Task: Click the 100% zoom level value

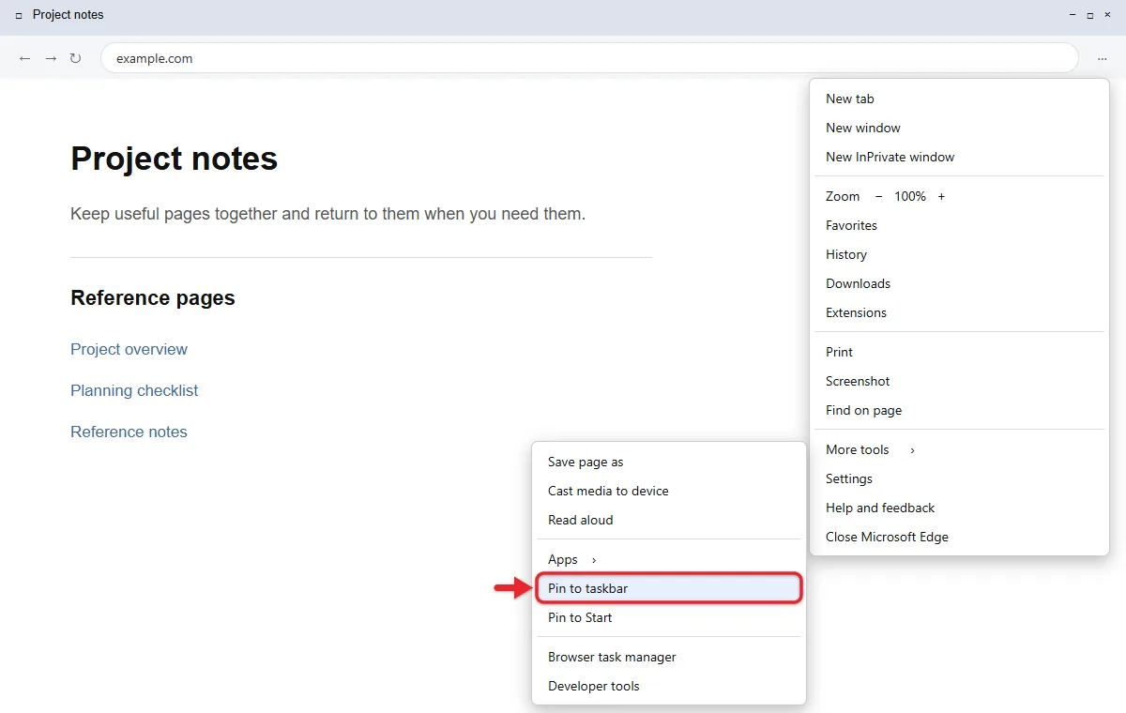Action: pyautogui.click(x=910, y=196)
